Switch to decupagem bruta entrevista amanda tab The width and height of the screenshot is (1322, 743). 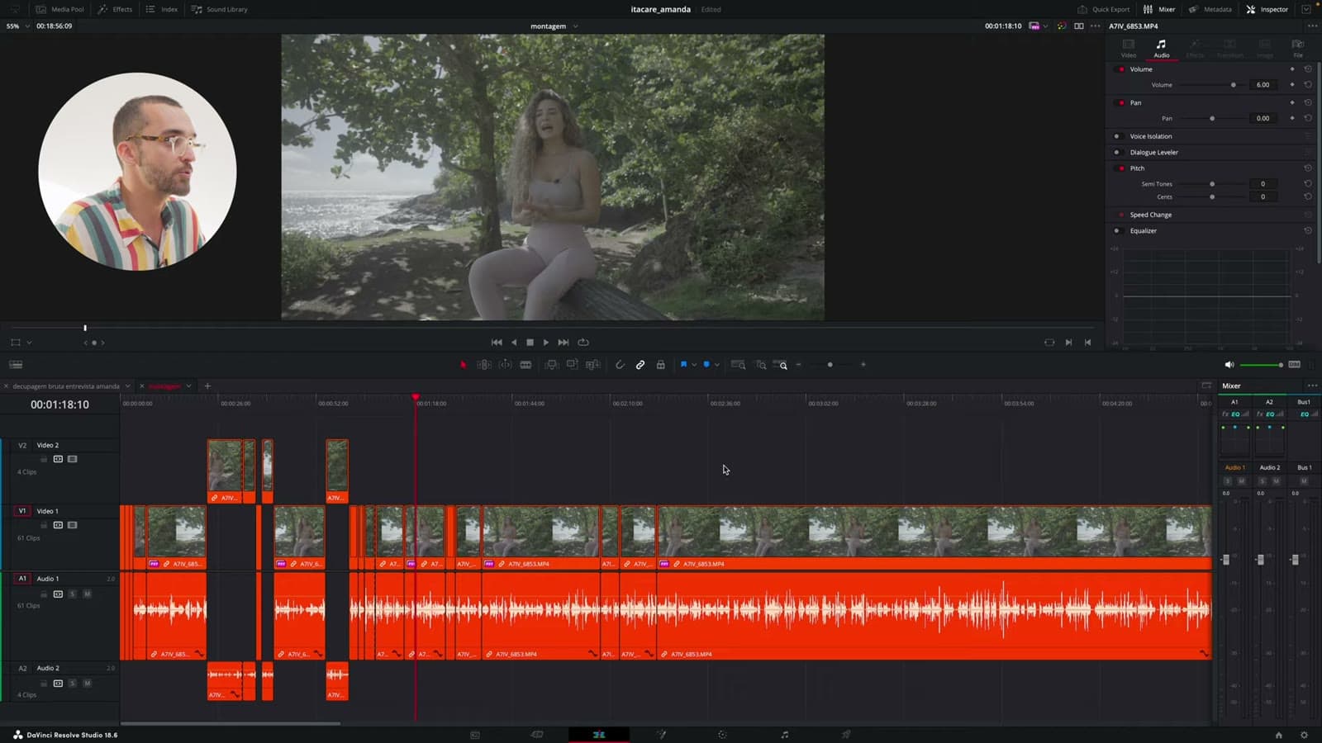(x=66, y=386)
